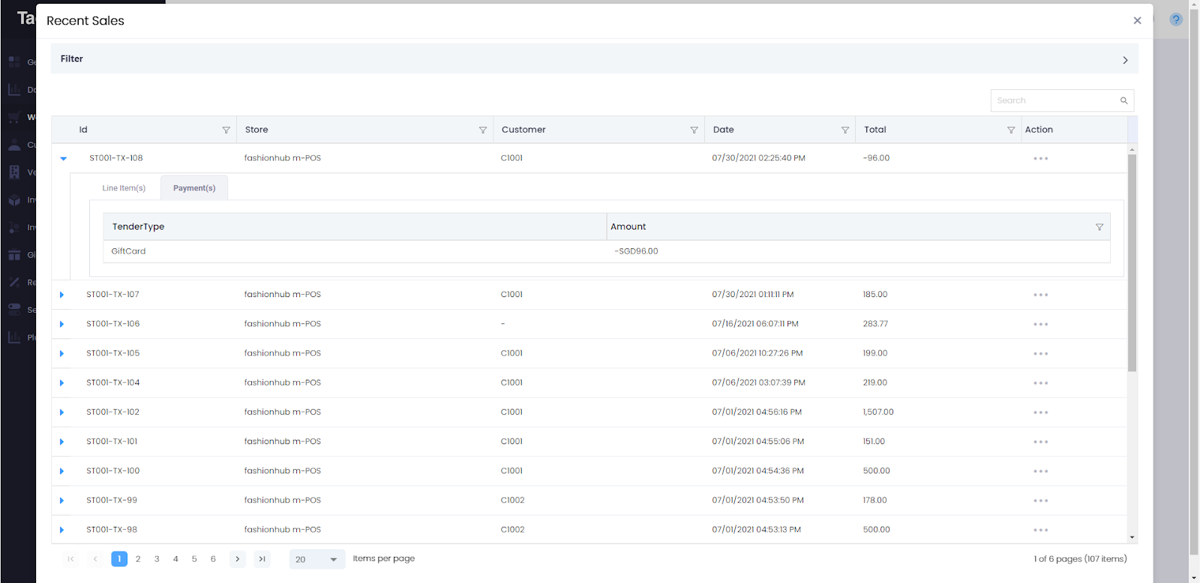Open three-dot actions for ST001-TX-105
Screen dimensions: 1200x583
[x=1040, y=353]
